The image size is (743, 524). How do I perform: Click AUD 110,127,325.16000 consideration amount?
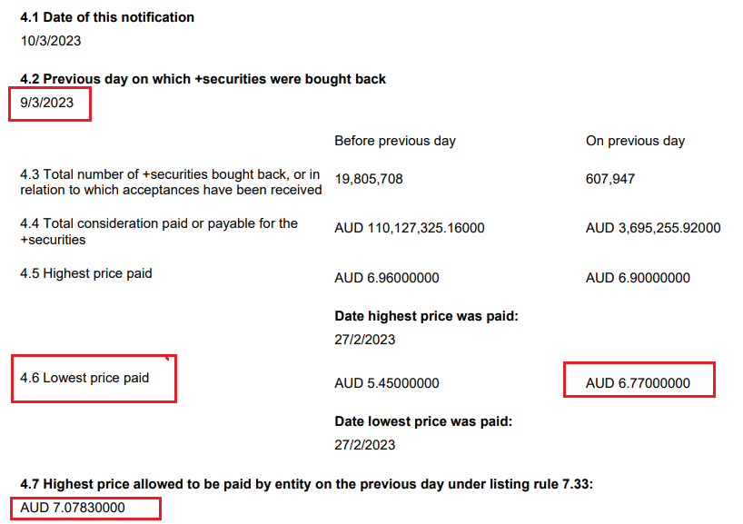[x=410, y=228]
